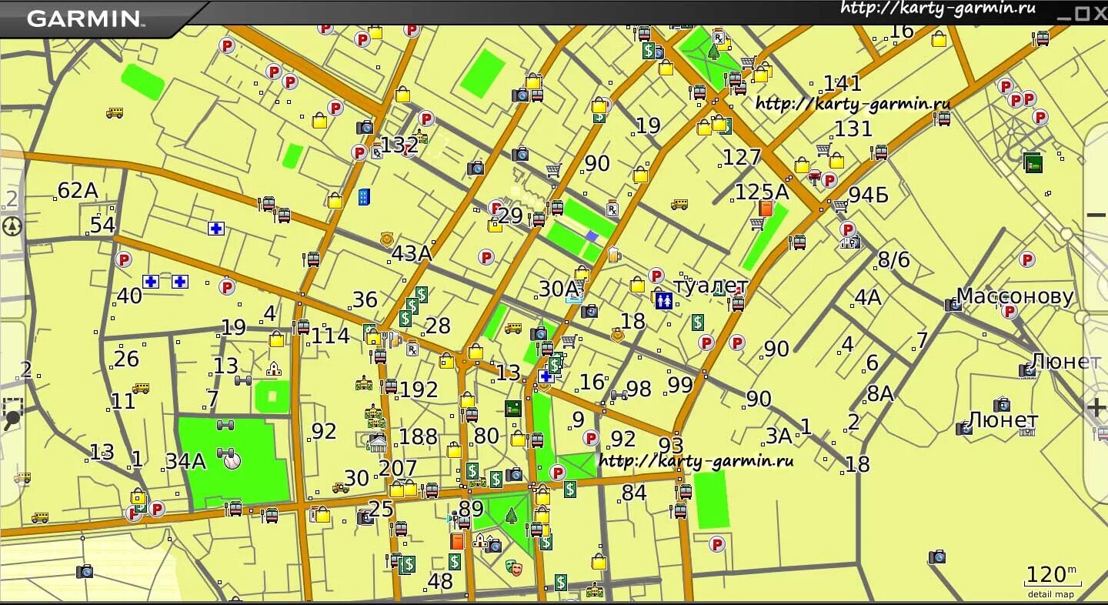Screen dimensions: 1108x605
Task: Select the museum columns icon near 188
Action: tap(378, 443)
